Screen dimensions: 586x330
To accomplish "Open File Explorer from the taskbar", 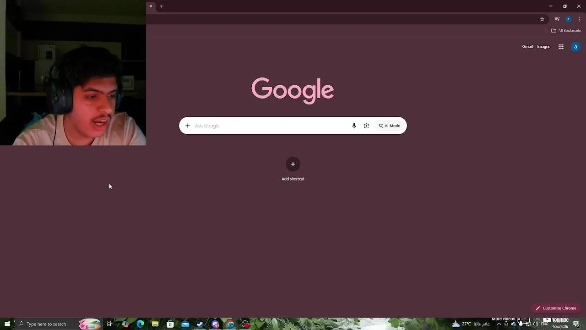I will click(155, 324).
